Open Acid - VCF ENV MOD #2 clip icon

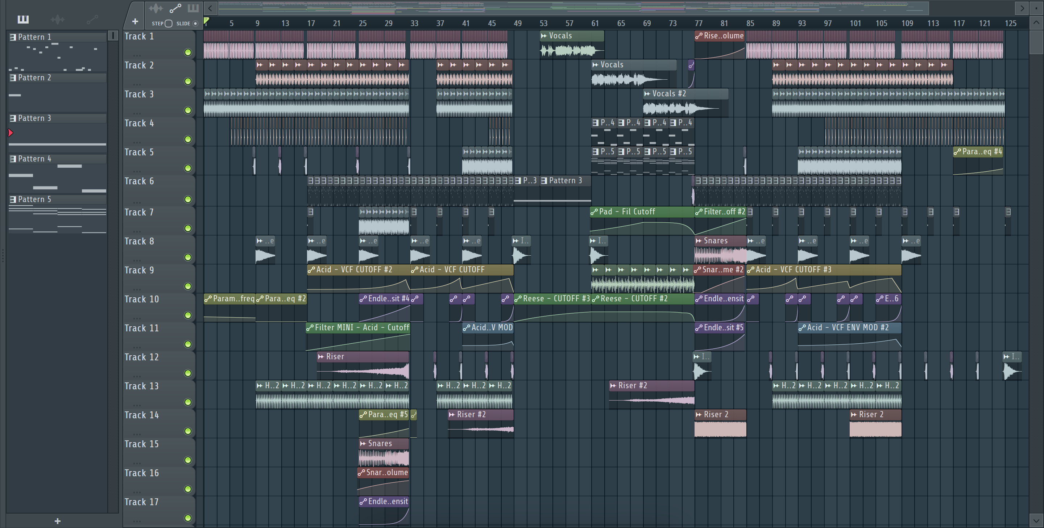point(801,328)
